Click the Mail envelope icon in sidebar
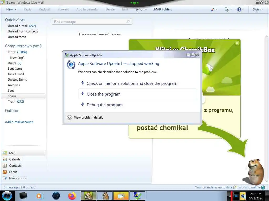The image size is (269, 201). pos(5,153)
